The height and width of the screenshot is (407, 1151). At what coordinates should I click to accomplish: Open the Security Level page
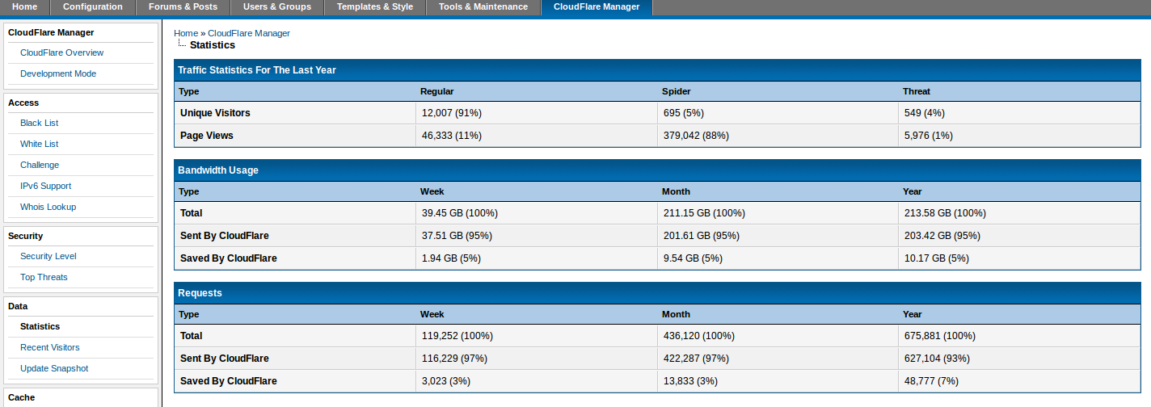(48, 256)
